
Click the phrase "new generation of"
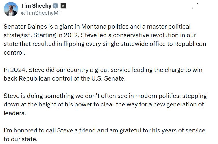181,104
